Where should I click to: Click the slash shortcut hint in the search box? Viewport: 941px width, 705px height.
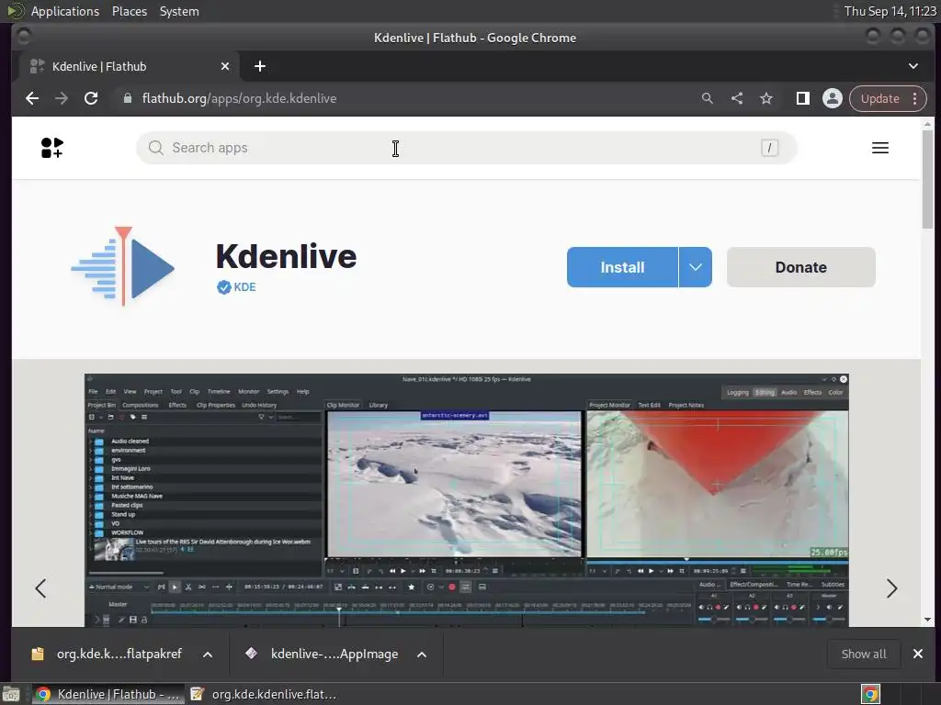pyautogui.click(x=769, y=148)
